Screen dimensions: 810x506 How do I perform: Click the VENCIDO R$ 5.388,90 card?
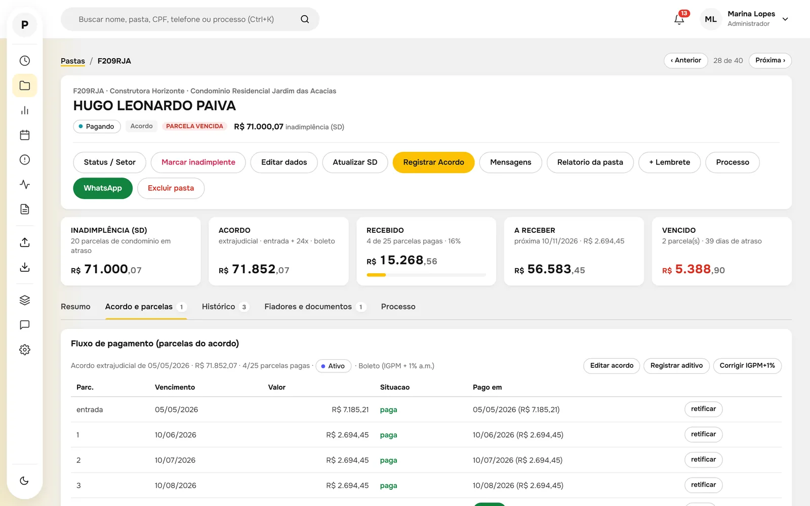tap(722, 251)
